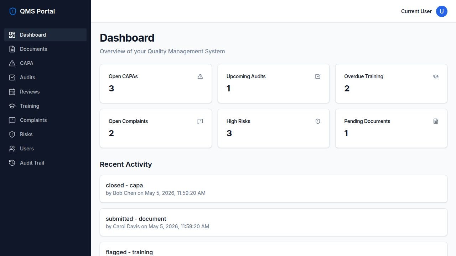This screenshot has height=256, width=456.
Task: Click the Documents file icon in sidebar
Action: (12, 49)
